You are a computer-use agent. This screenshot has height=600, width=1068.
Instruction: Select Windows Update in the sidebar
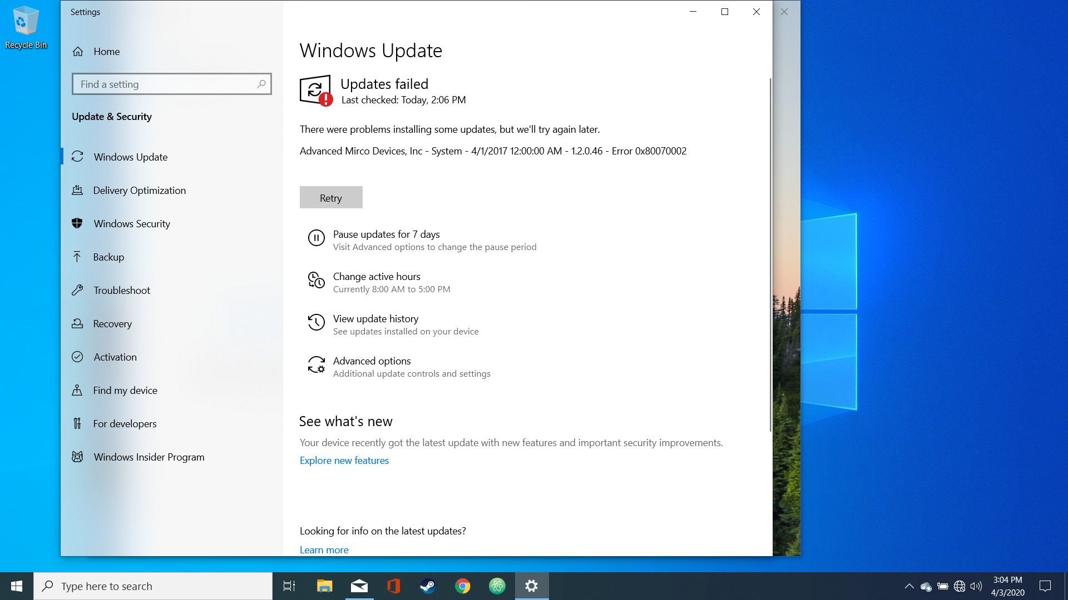(172, 157)
